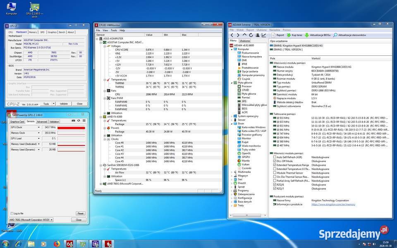Enable Log to file in GPU-Z
The image size is (397, 248).
pos(12,214)
